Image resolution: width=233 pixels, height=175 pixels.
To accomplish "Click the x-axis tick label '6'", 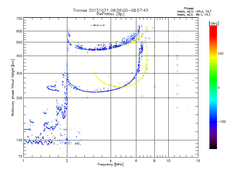I will point(136,161).
